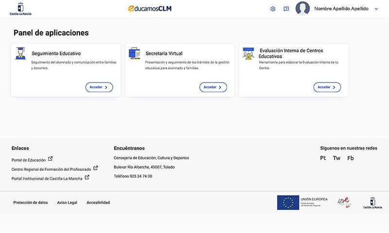
Task: Open the Fb social network link
Action: pyautogui.click(x=350, y=158)
